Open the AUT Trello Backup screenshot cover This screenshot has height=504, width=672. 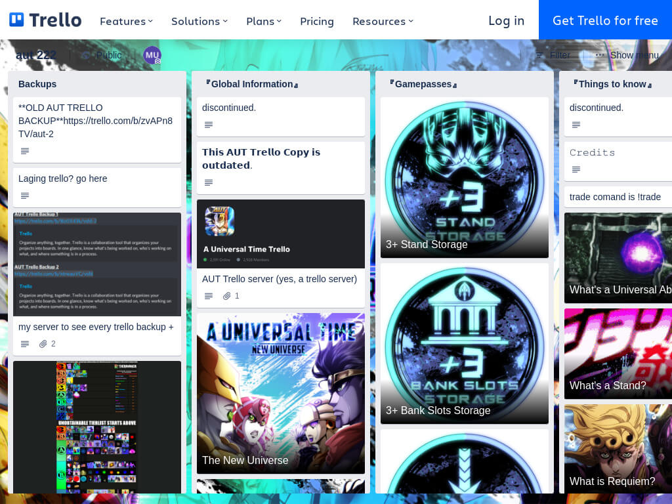pyautogui.click(x=97, y=264)
